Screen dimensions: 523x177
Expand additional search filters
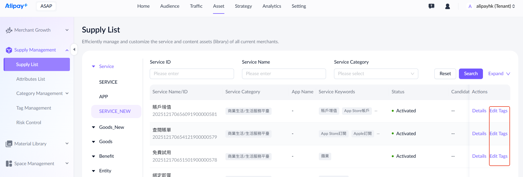(499, 74)
